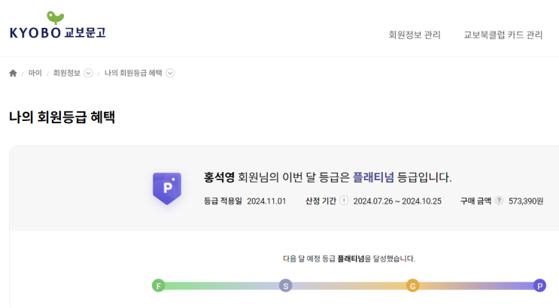Click the 산정 기간 label
This screenshot has width=559, height=308.
(x=321, y=201)
